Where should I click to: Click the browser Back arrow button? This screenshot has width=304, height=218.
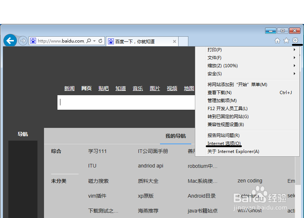tap(10, 40)
